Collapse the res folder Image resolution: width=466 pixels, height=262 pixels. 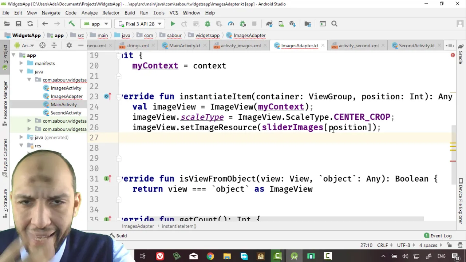(x=21, y=146)
